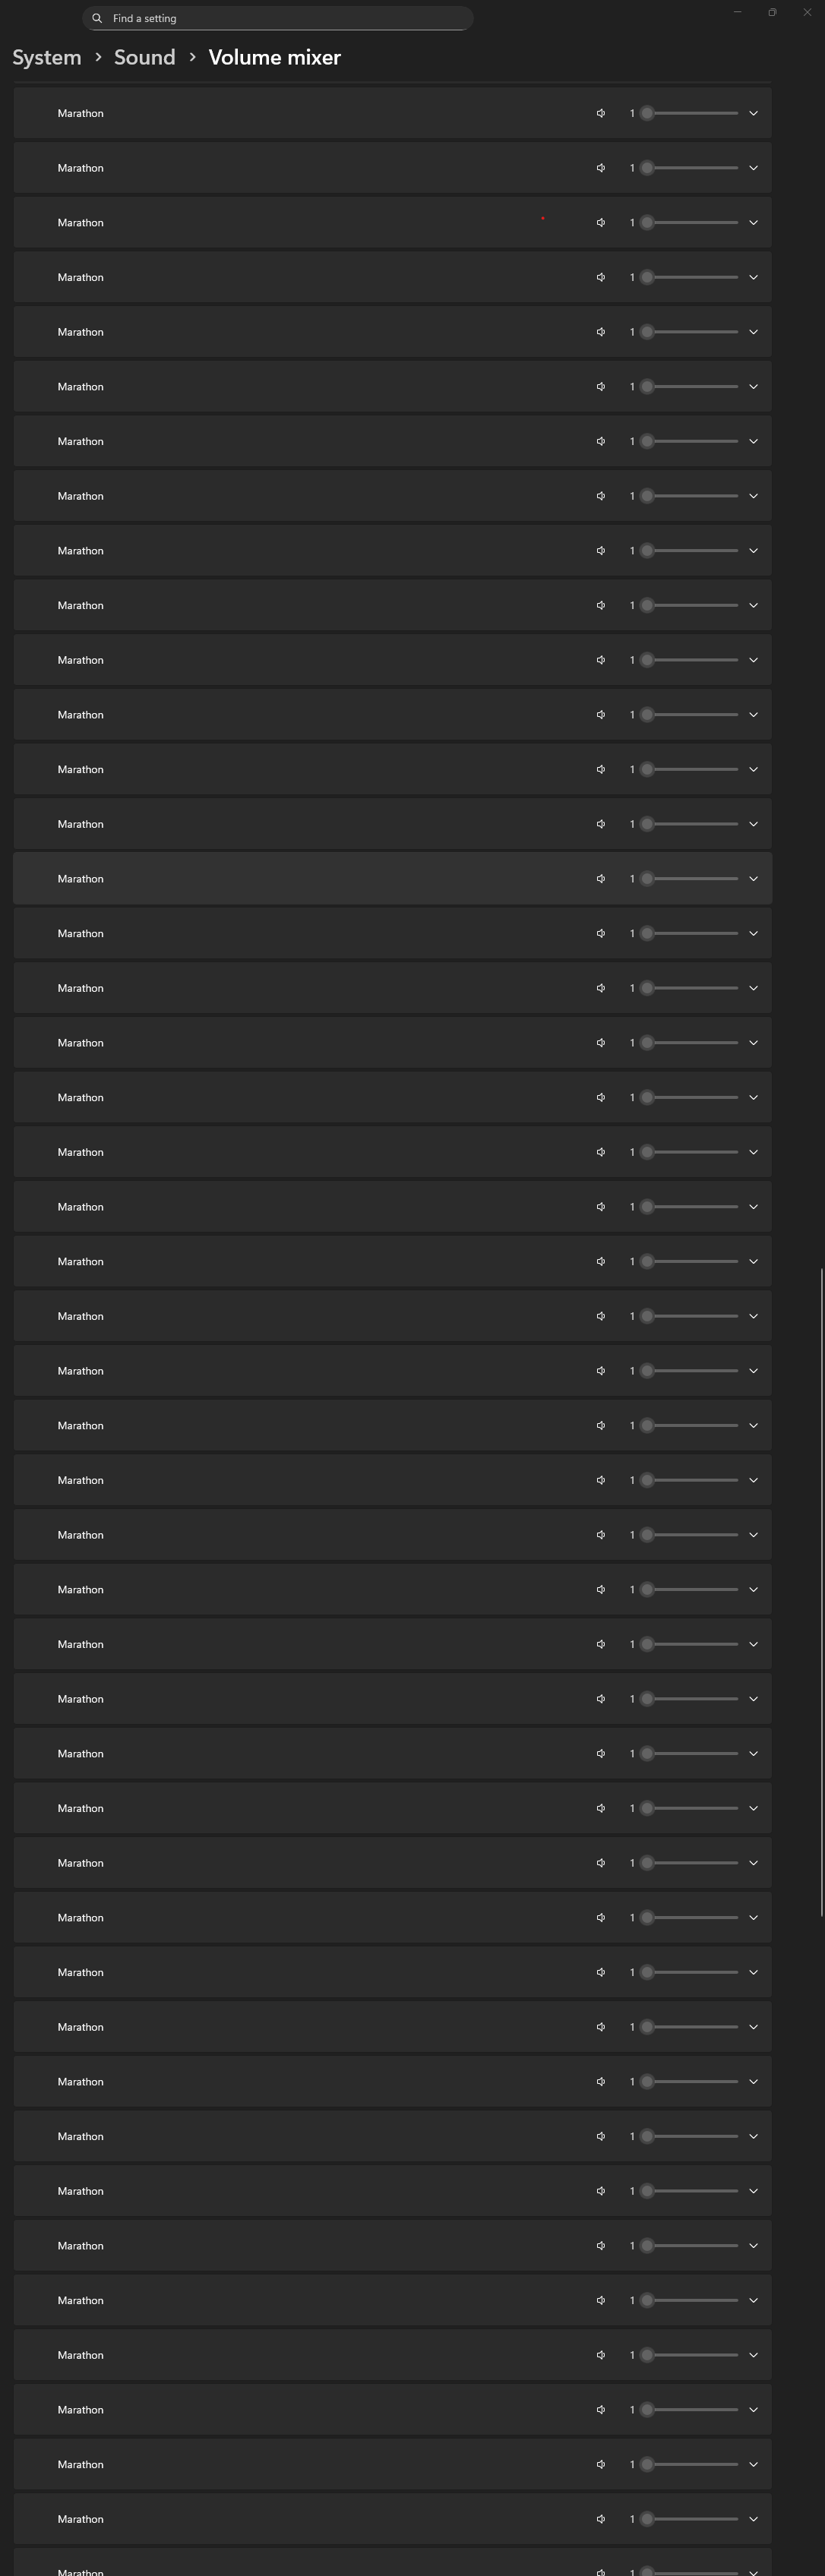Expand the third Marathon row's chevron
The height and width of the screenshot is (2576, 825).
click(x=753, y=223)
